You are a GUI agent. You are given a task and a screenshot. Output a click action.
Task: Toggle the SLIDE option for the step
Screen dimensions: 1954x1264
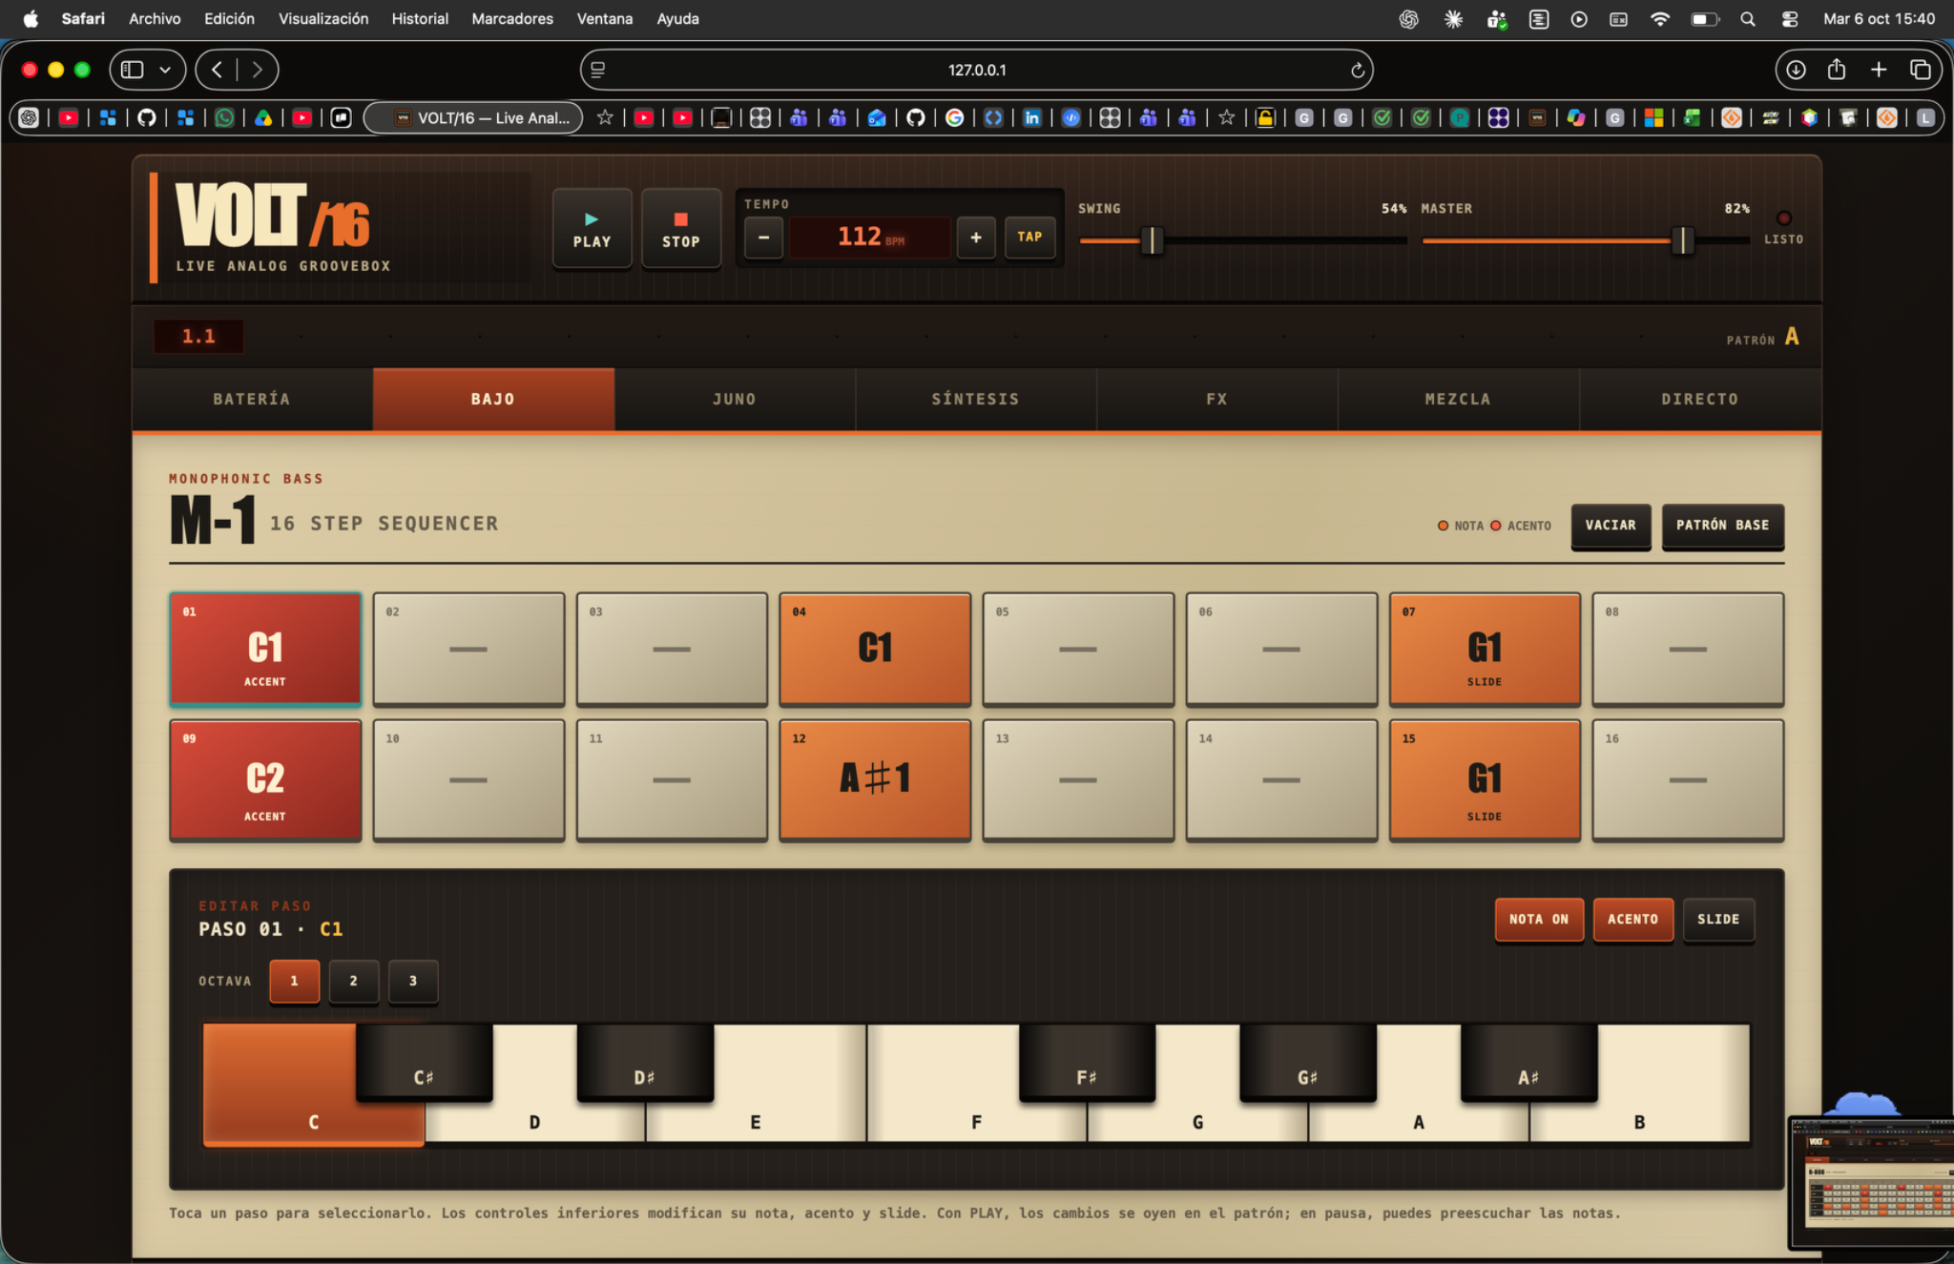pos(1717,920)
